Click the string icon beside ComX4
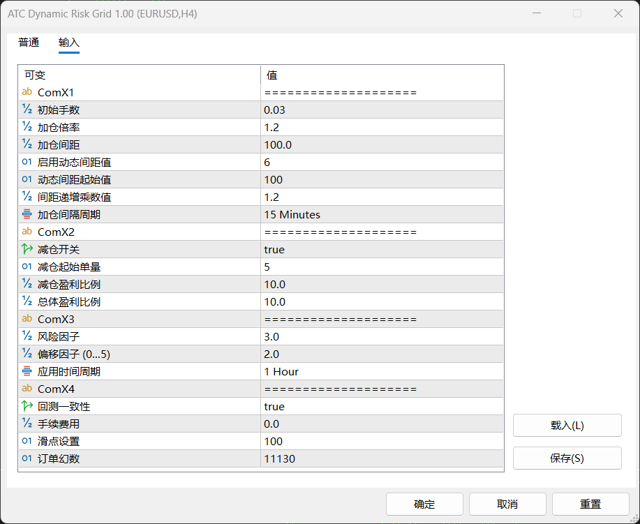Viewport: 640px width, 524px height. point(27,389)
